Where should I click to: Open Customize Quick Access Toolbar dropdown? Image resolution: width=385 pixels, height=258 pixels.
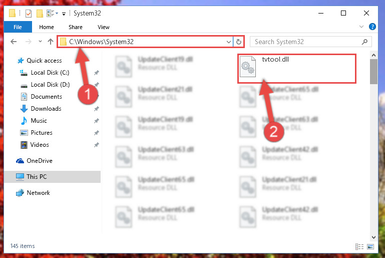64,14
